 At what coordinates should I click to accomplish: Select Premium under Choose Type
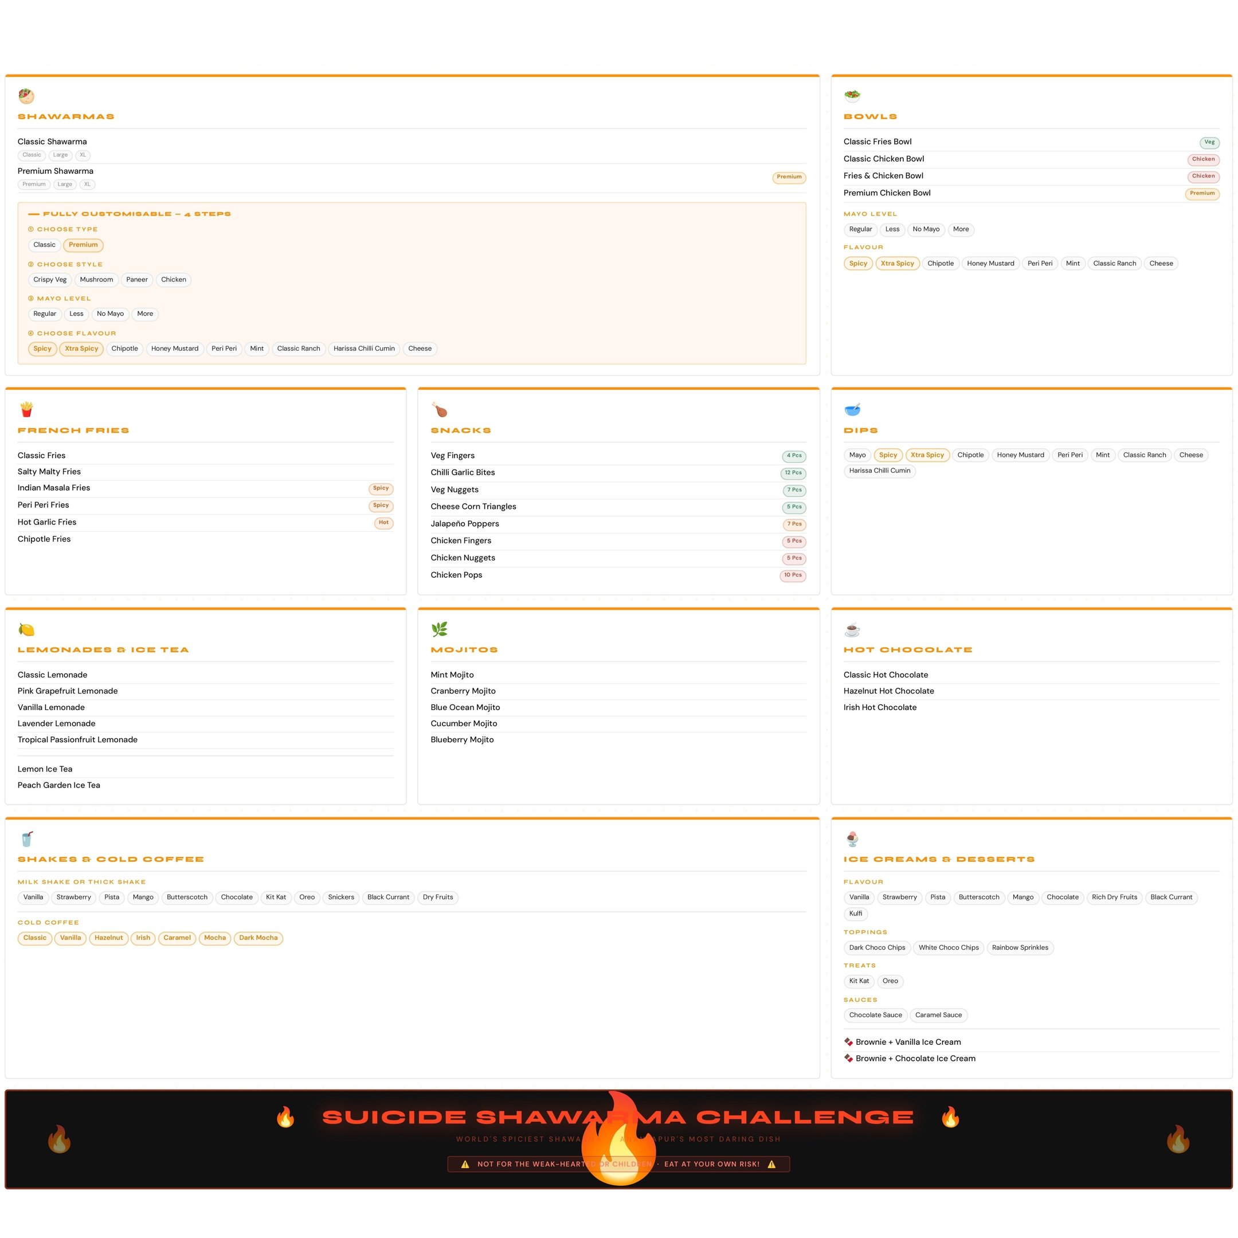pos(83,245)
